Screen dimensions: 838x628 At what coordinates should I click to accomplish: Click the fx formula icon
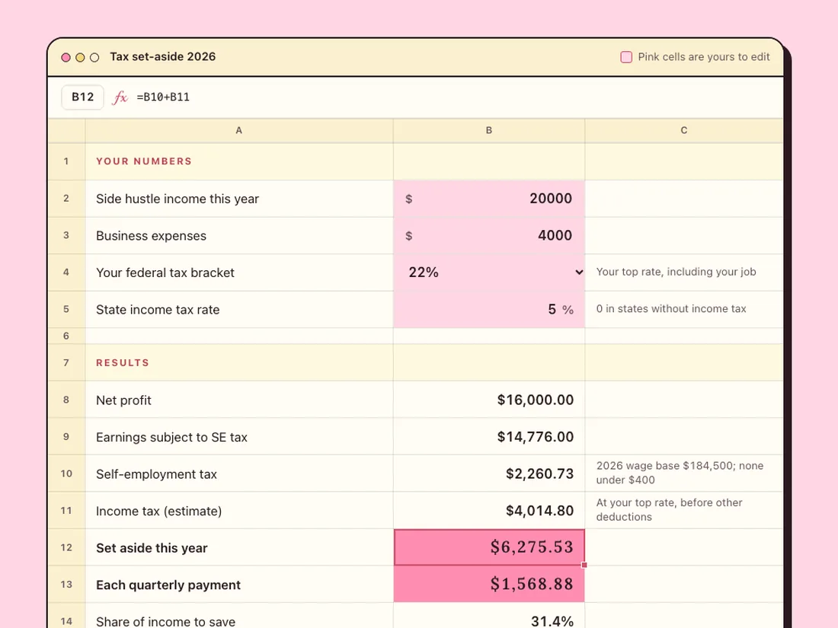[x=120, y=97]
